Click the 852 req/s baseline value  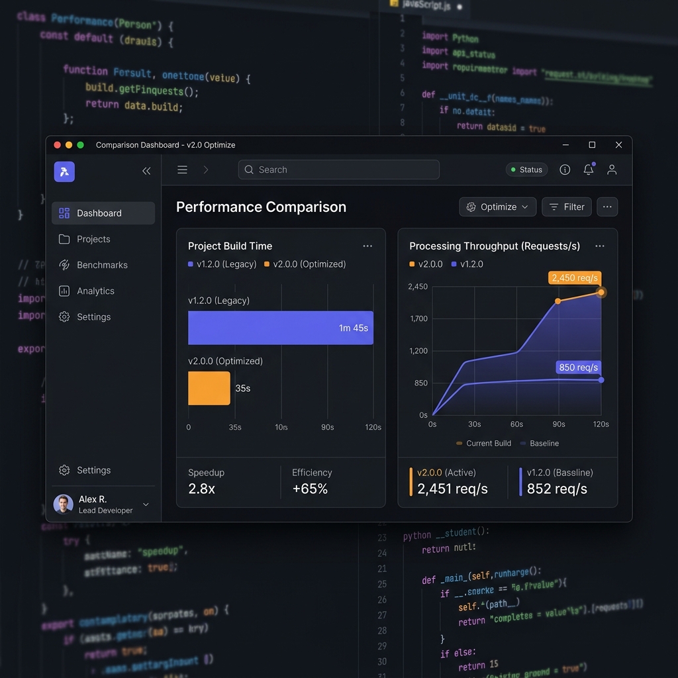pyautogui.click(x=557, y=489)
